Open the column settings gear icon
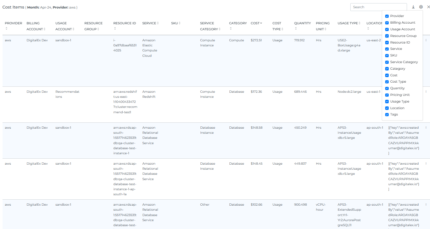Image resolution: width=430 pixels, height=229 pixels. tap(421, 7)
